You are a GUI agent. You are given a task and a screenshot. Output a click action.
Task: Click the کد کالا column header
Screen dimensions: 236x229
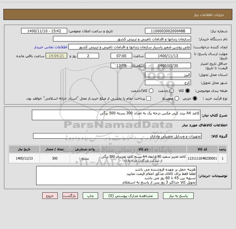point(202,149)
